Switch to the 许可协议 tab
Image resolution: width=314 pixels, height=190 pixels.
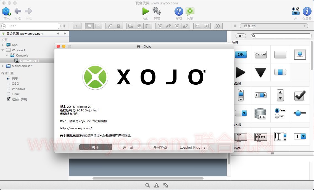tap(160, 148)
